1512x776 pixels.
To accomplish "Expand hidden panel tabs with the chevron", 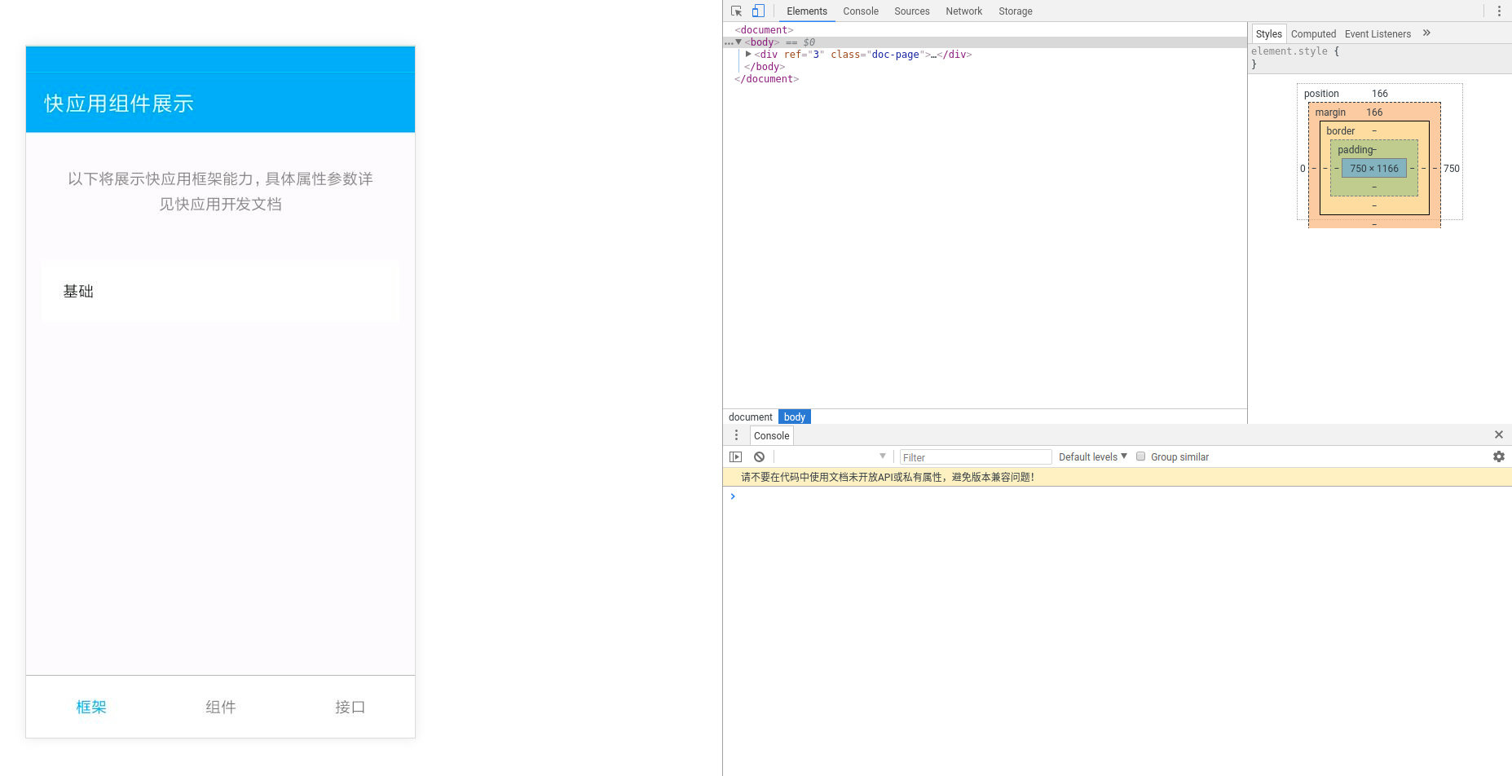I will (x=1426, y=33).
